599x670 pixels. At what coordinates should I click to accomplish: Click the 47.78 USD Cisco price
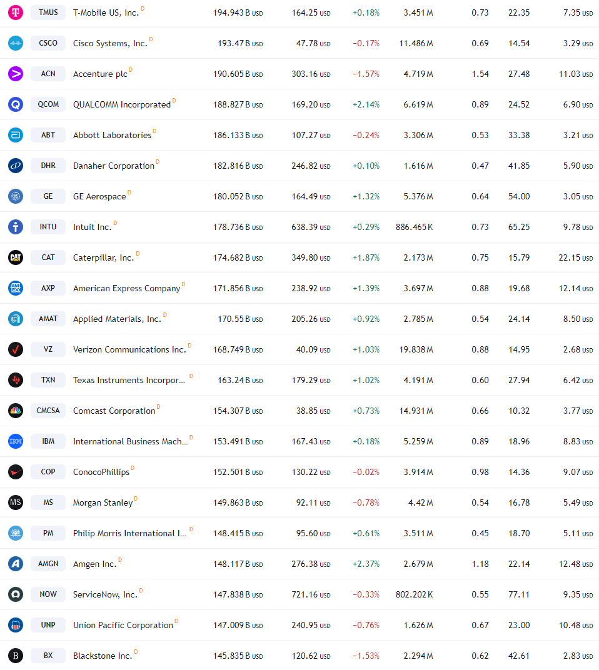click(313, 44)
